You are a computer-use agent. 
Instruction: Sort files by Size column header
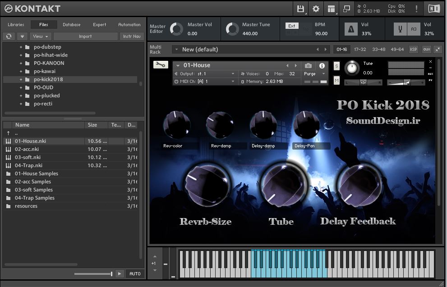[96, 125]
